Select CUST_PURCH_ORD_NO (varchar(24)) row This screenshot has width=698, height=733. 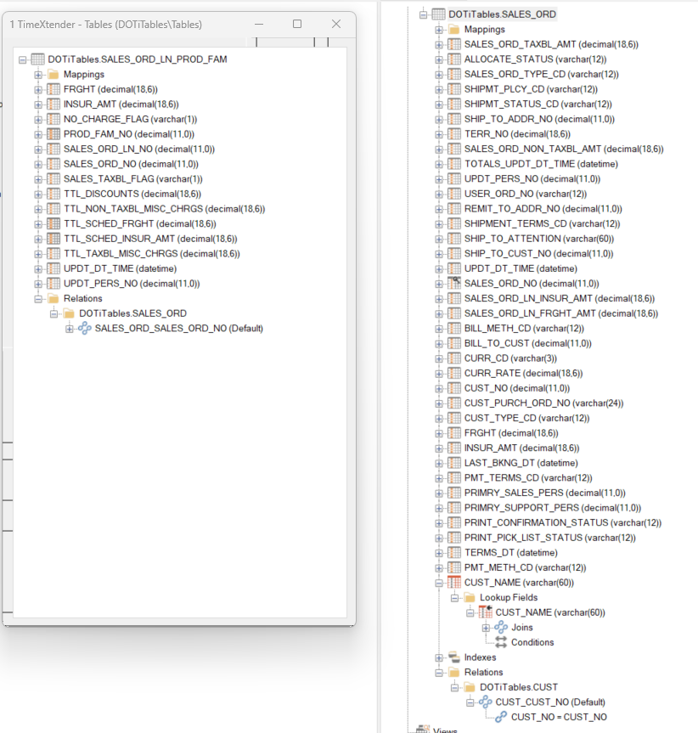543,403
